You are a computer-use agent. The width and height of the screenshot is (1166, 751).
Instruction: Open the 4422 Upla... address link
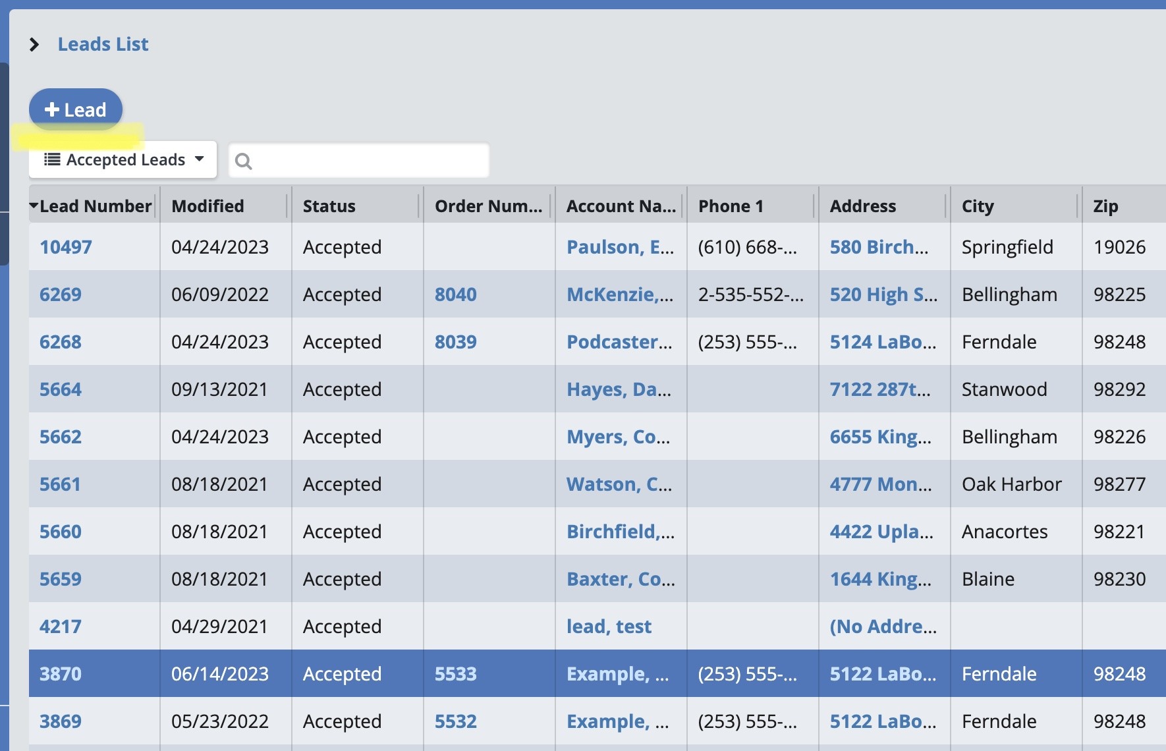881,532
